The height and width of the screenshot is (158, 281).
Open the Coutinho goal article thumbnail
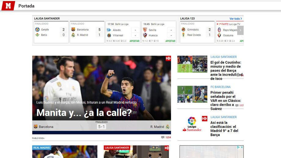point(192,64)
